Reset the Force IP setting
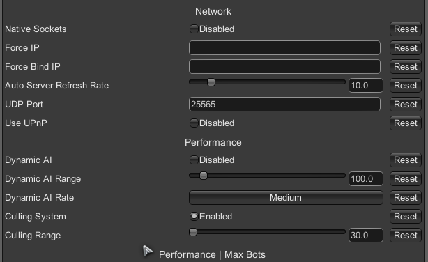The height and width of the screenshot is (262, 428). 405,48
